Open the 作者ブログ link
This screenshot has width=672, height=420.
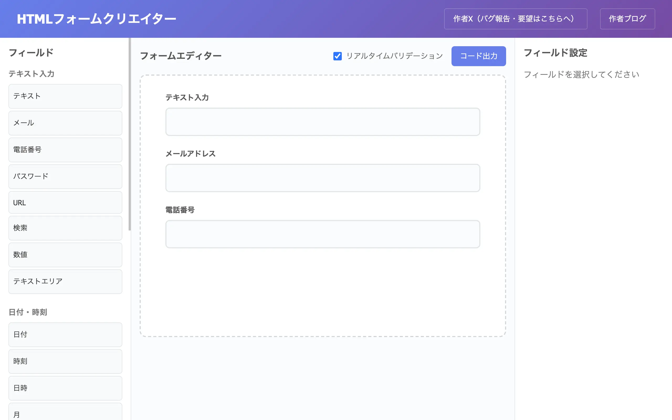(627, 19)
